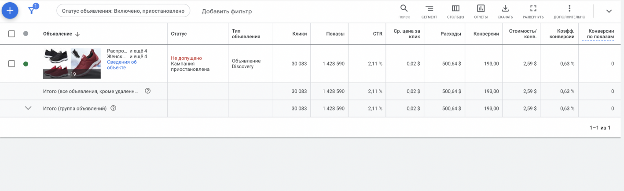Click the Объявление Discovery type cell

pos(246,64)
